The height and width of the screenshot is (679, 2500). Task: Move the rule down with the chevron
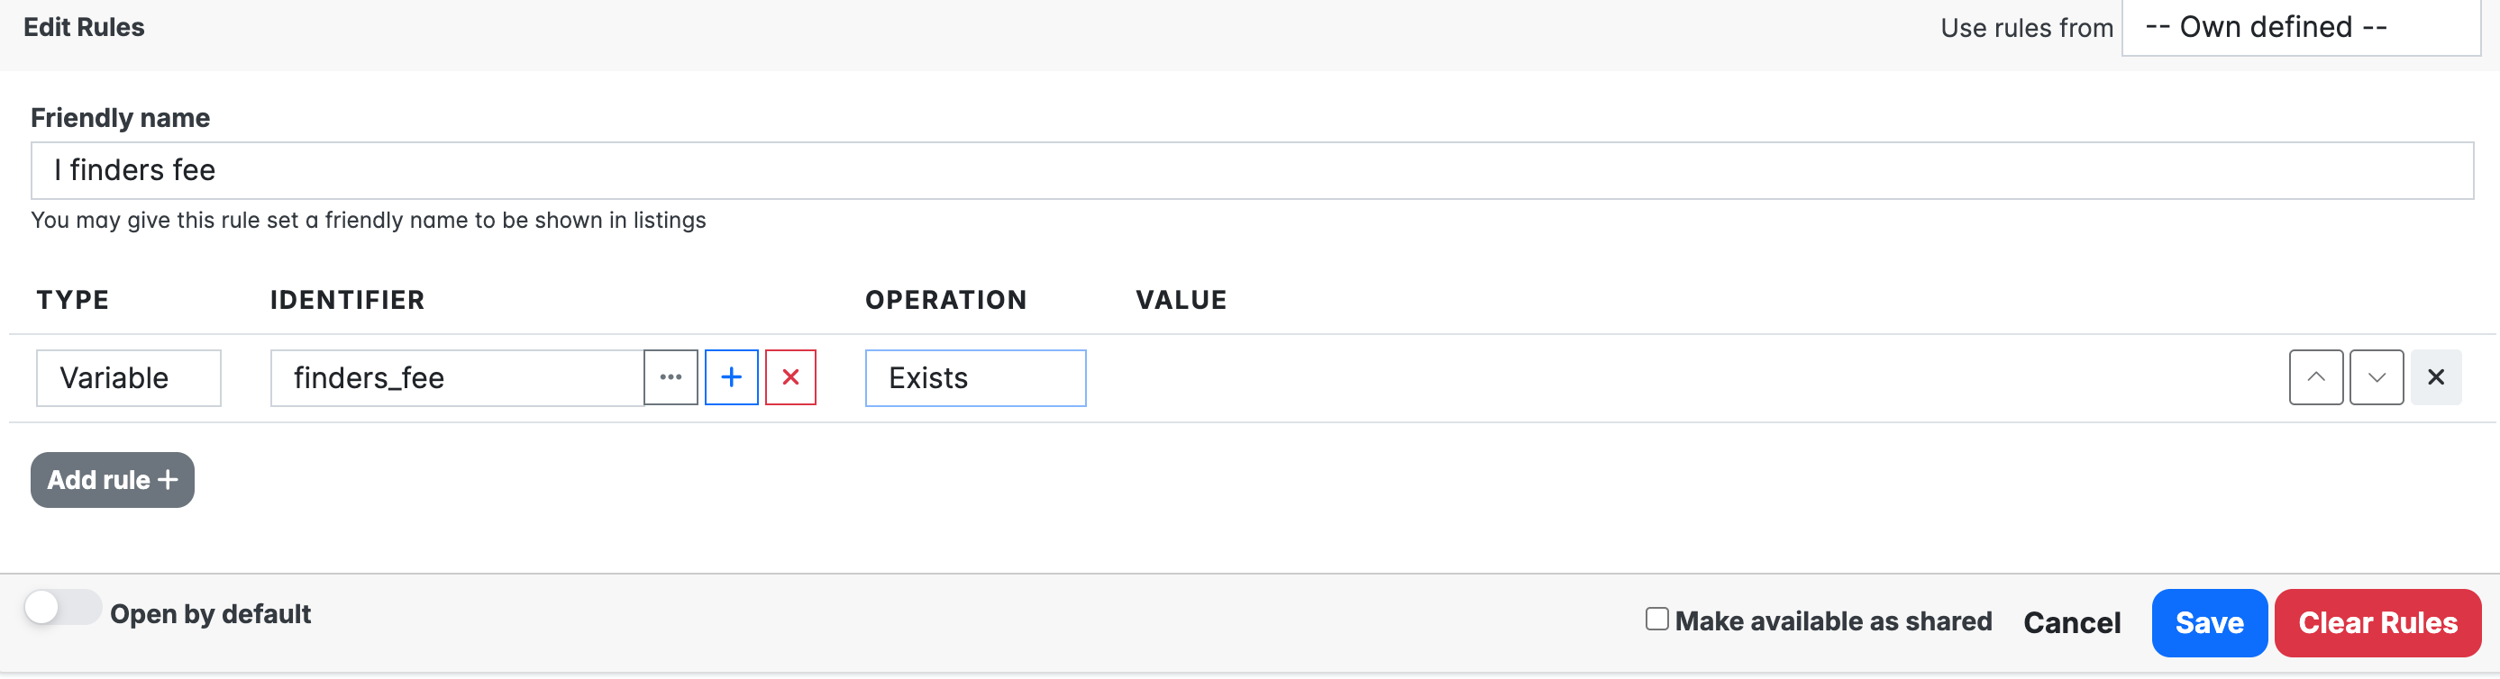click(x=2376, y=377)
